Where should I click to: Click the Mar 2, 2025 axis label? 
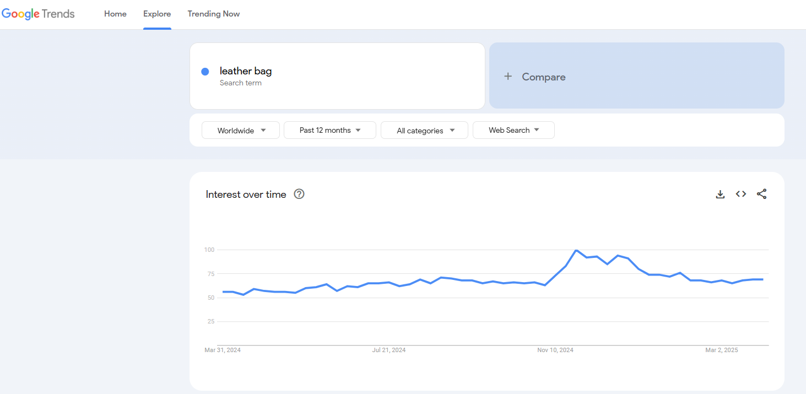(722, 350)
